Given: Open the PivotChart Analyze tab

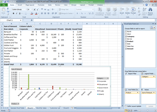Looking at the screenshot, I should click(x=100, y=5).
